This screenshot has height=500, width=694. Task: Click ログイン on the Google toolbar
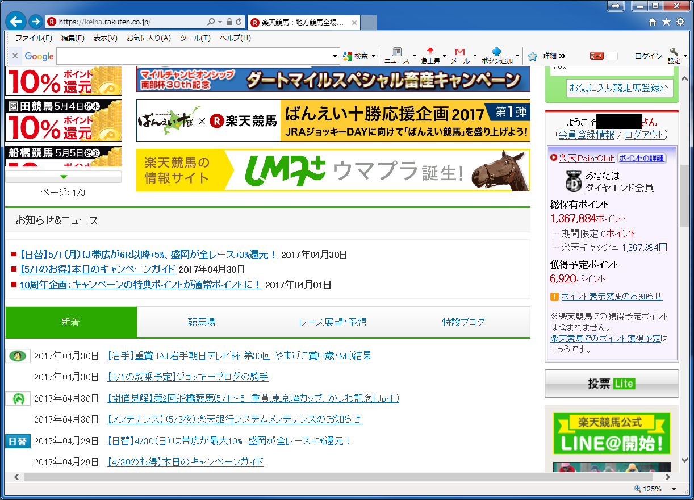coord(648,56)
